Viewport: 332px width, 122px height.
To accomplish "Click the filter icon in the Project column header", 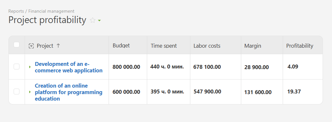I will 31,46.
